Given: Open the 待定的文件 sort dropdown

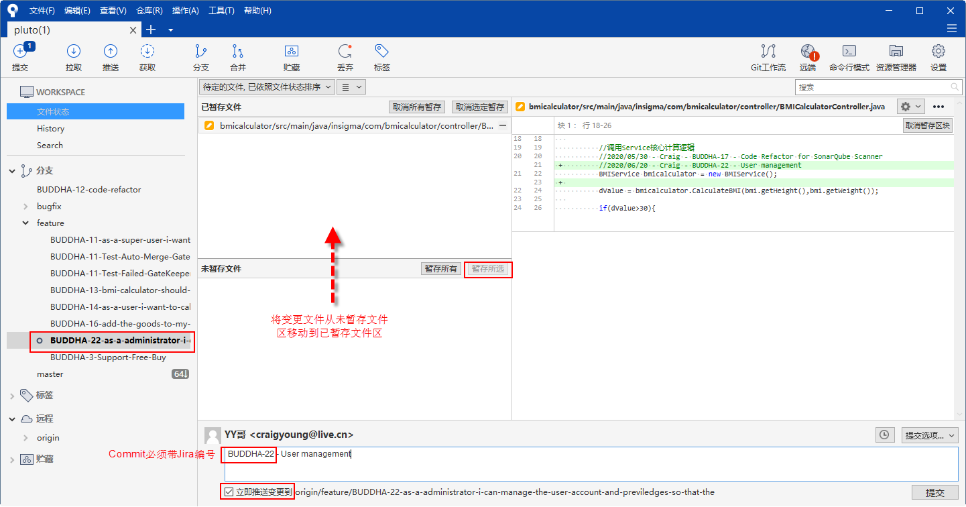Looking at the screenshot, I should tap(267, 87).
